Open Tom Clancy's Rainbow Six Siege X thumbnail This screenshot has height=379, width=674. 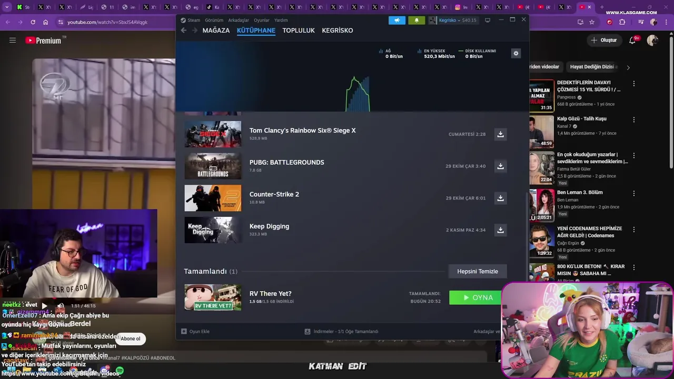click(x=213, y=134)
